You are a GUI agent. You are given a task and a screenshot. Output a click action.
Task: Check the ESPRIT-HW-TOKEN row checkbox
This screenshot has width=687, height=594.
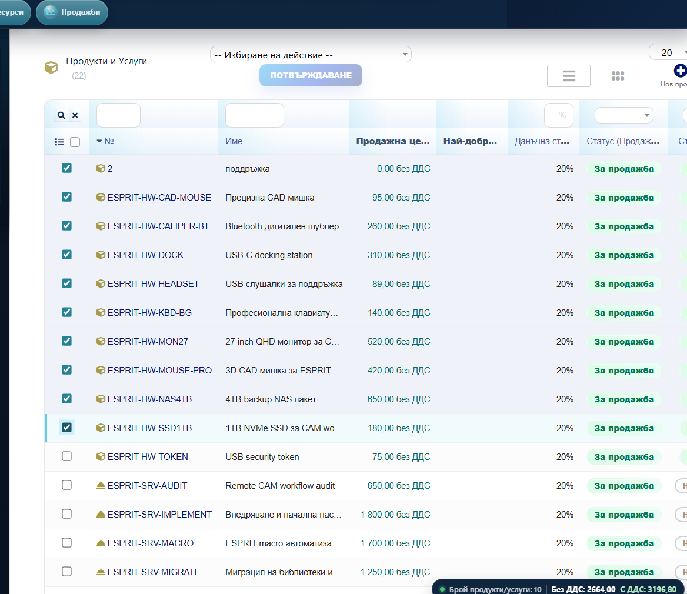(x=66, y=456)
